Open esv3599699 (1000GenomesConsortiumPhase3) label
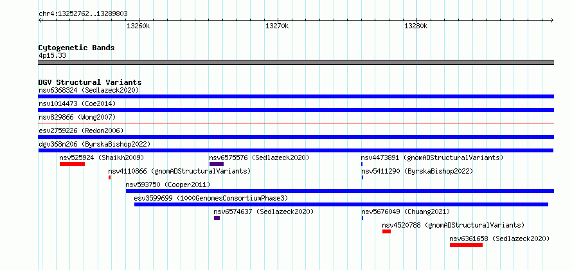The image size is (572, 270). coord(211,198)
